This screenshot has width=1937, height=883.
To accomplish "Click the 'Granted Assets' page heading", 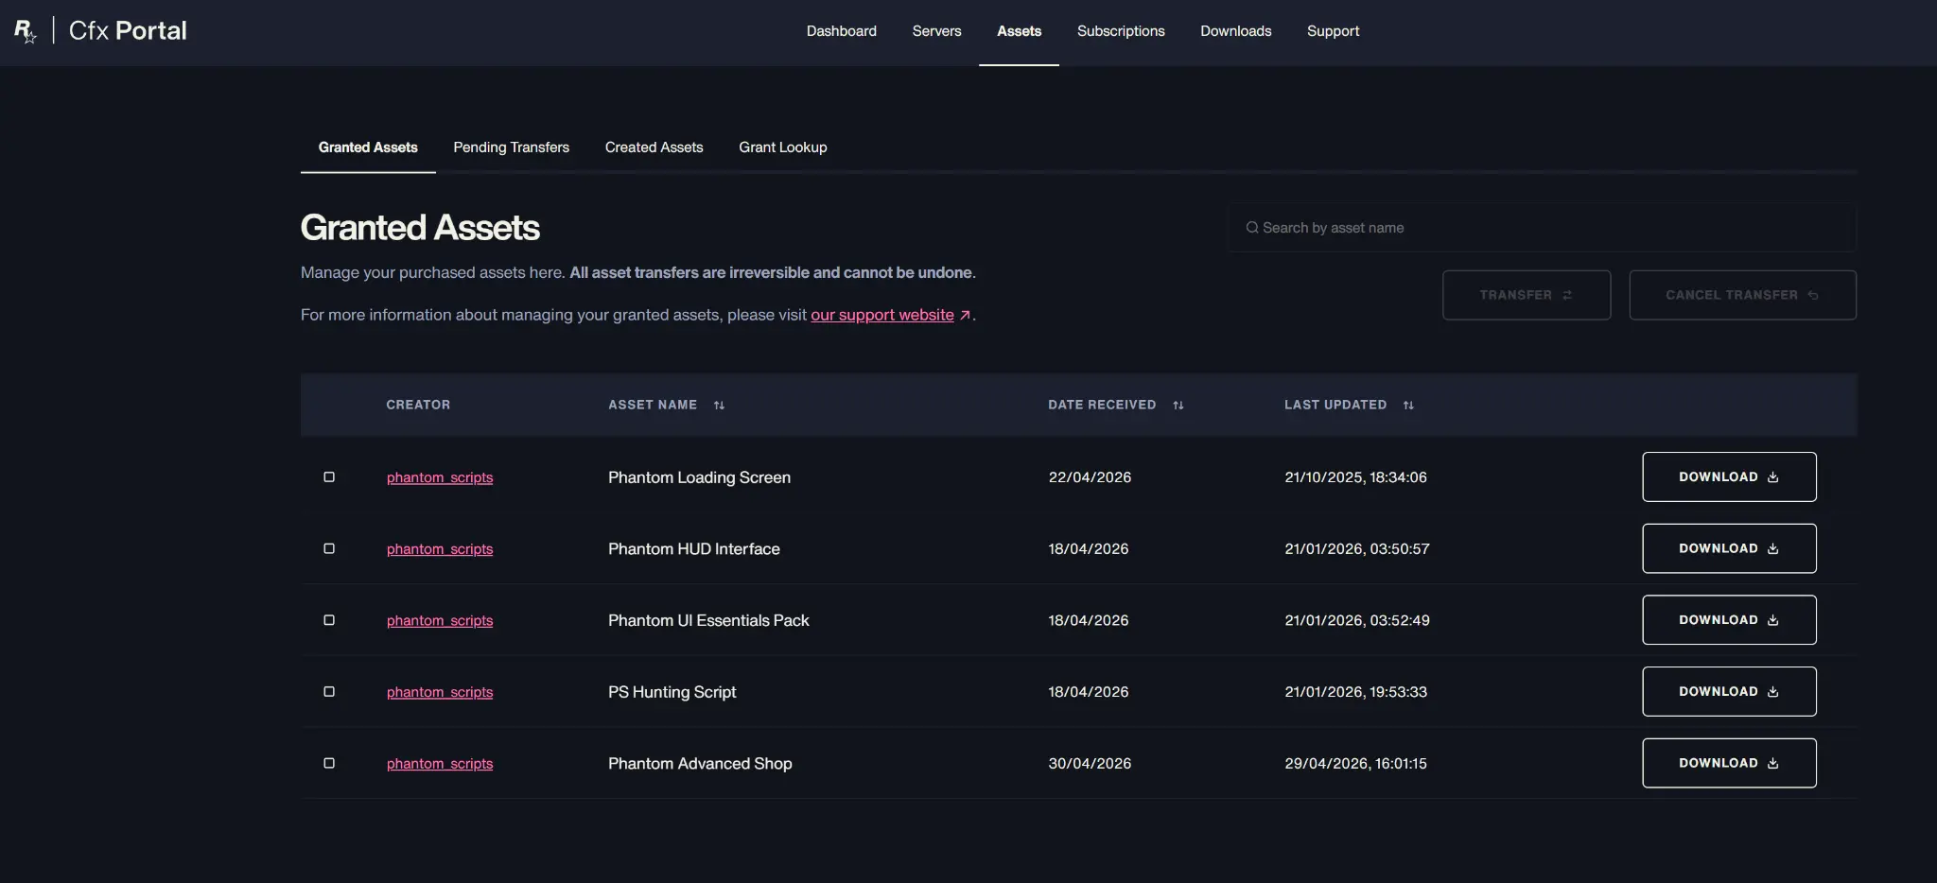I will point(420,228).
